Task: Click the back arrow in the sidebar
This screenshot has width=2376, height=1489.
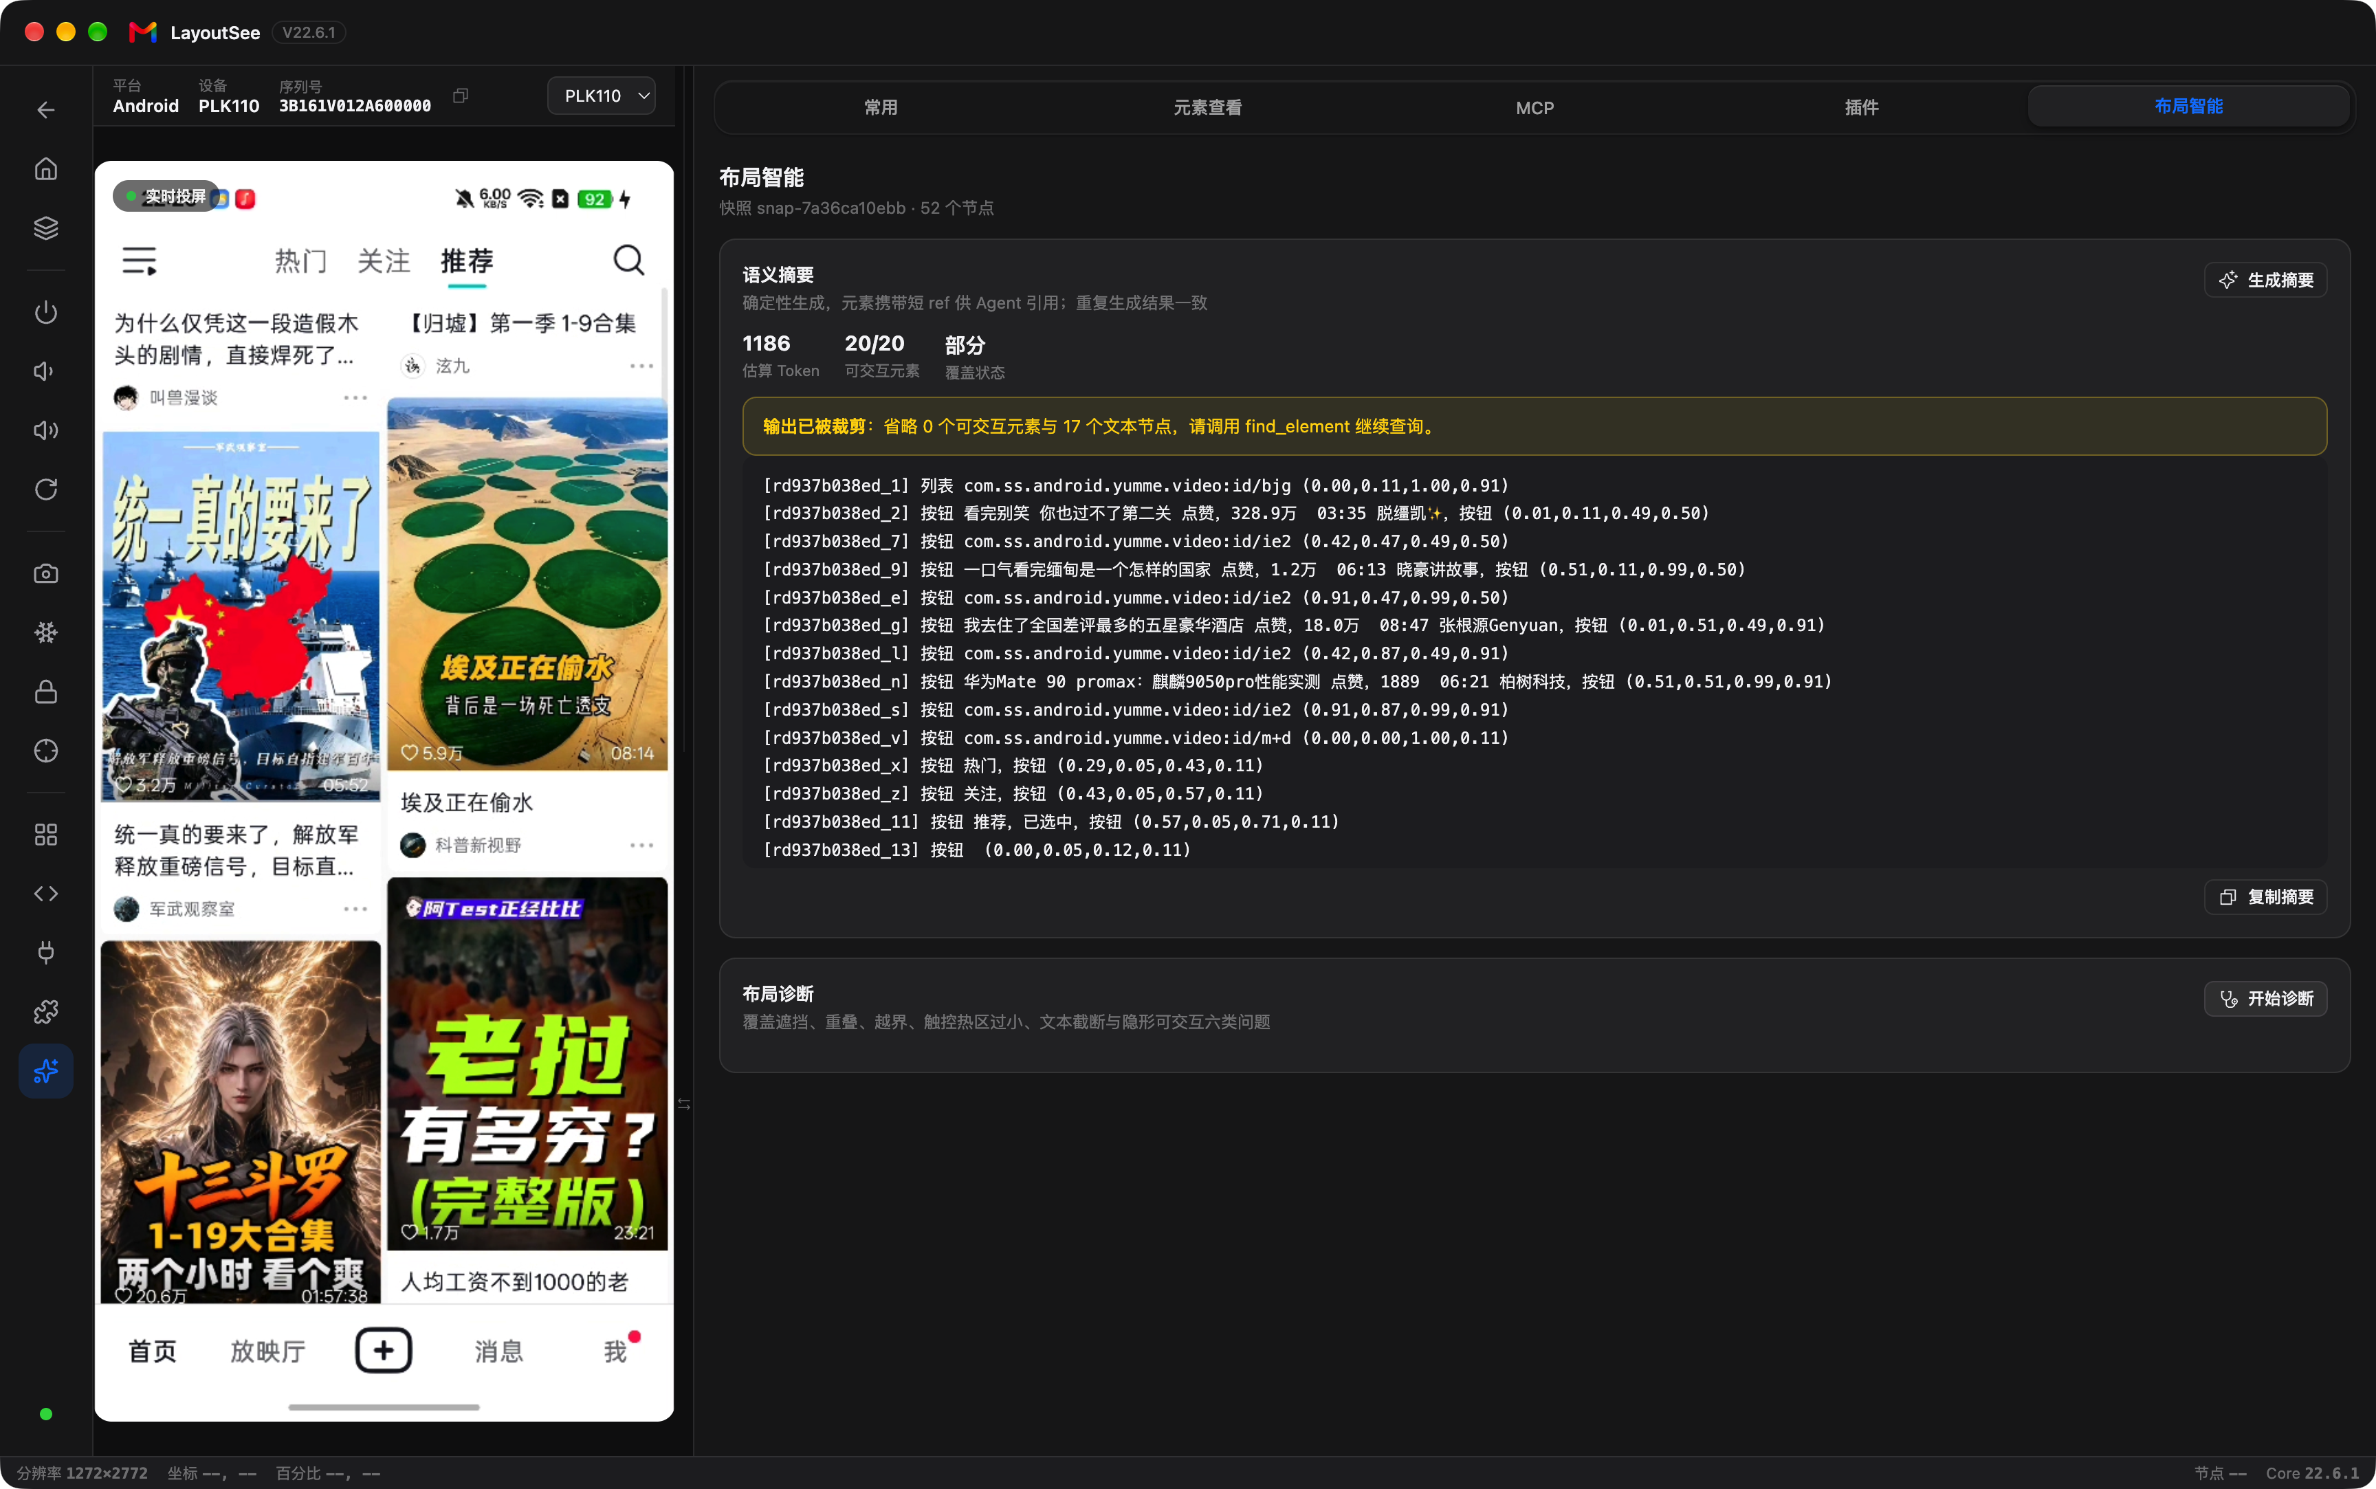Action: click(45, 109)
